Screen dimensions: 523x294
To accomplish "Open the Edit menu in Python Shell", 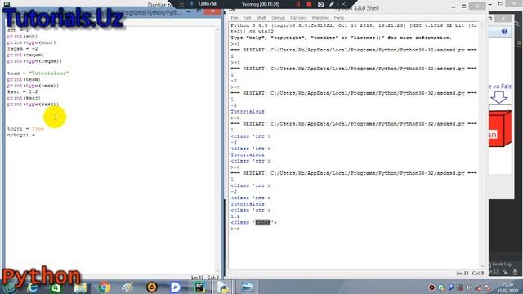I will click(x=247, y=18).
